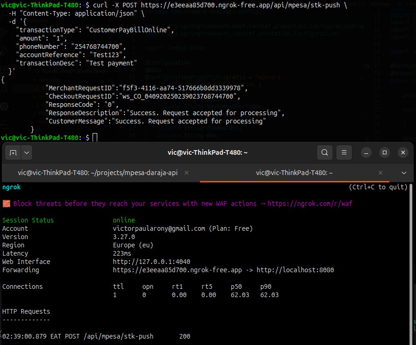Close the active home directory tab

[x=381, y=173]
